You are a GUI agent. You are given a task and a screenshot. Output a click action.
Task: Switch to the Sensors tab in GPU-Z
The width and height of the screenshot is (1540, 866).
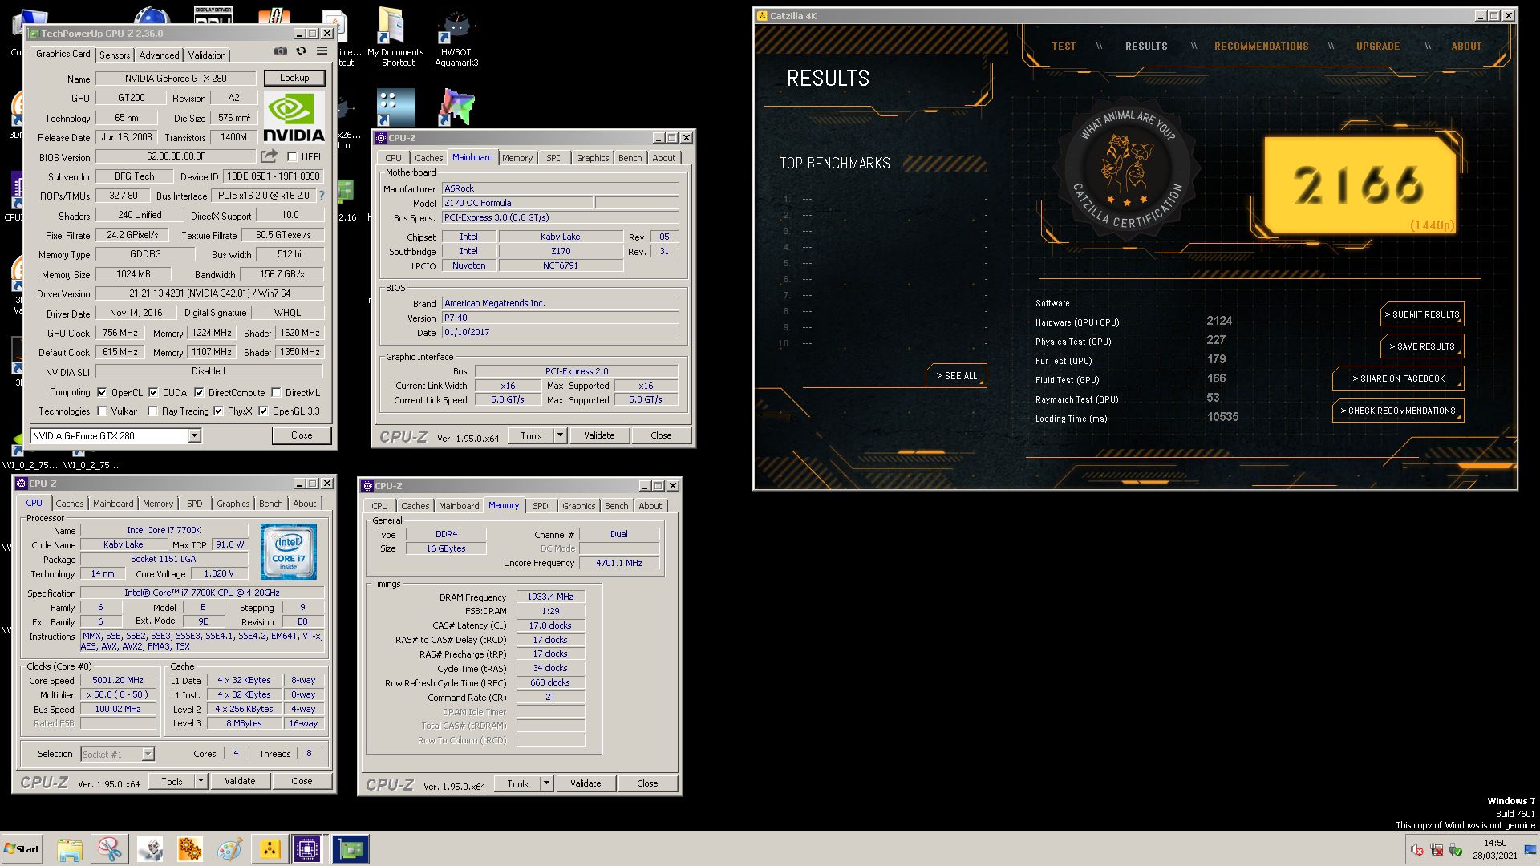click(115, 55)
